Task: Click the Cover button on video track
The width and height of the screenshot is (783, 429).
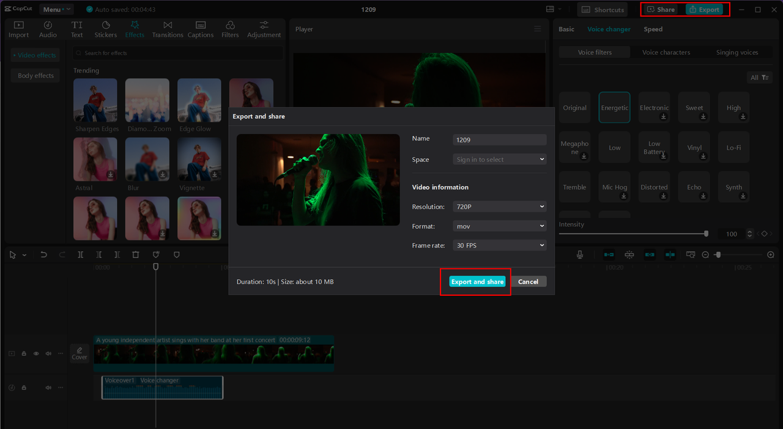Action: [x=80, y=353]
